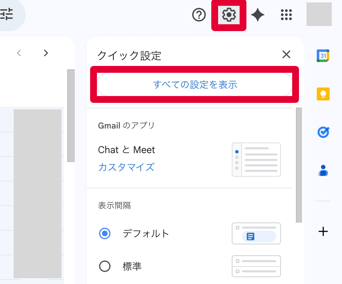
Task: Select the デフォルト display density option
Action: coord(105,233)
